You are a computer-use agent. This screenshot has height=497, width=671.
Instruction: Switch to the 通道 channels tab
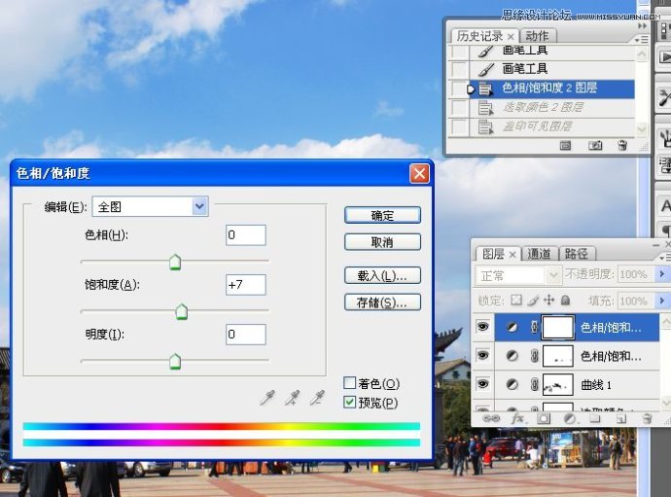coord(539,254)
